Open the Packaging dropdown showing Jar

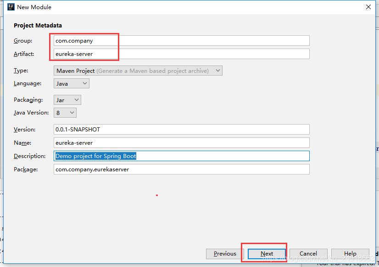[67, 100]
